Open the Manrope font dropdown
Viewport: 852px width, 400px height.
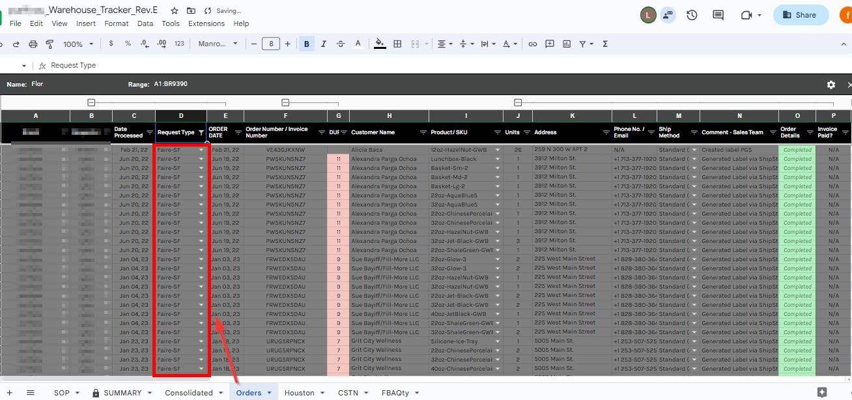pyautogui.click(x=218, y=44)
